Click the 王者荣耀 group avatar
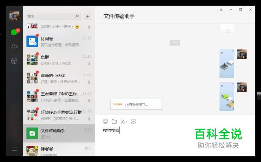 click(x=32, y=96)
